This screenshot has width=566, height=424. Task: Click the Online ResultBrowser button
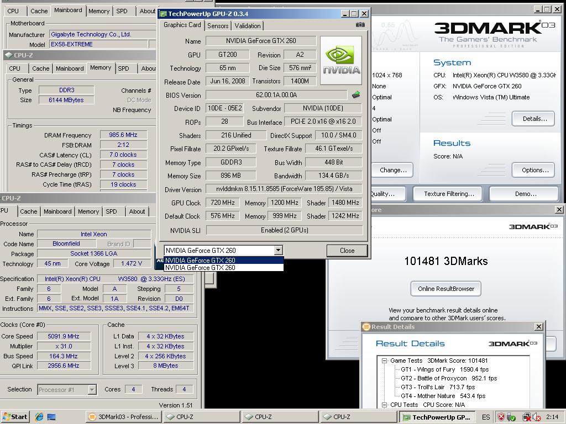point(446,288)
